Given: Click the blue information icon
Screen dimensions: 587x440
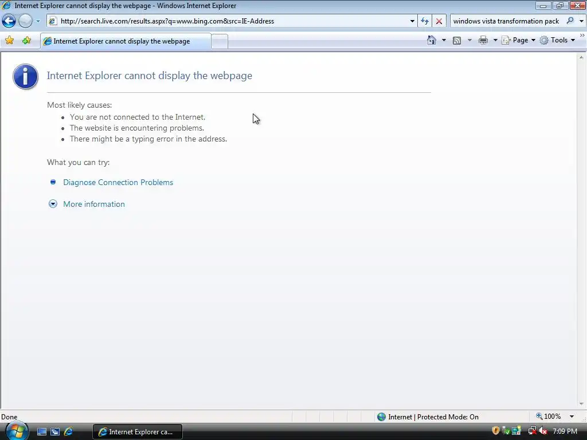Looking at the screenshot, I should [x=25, y=76].
